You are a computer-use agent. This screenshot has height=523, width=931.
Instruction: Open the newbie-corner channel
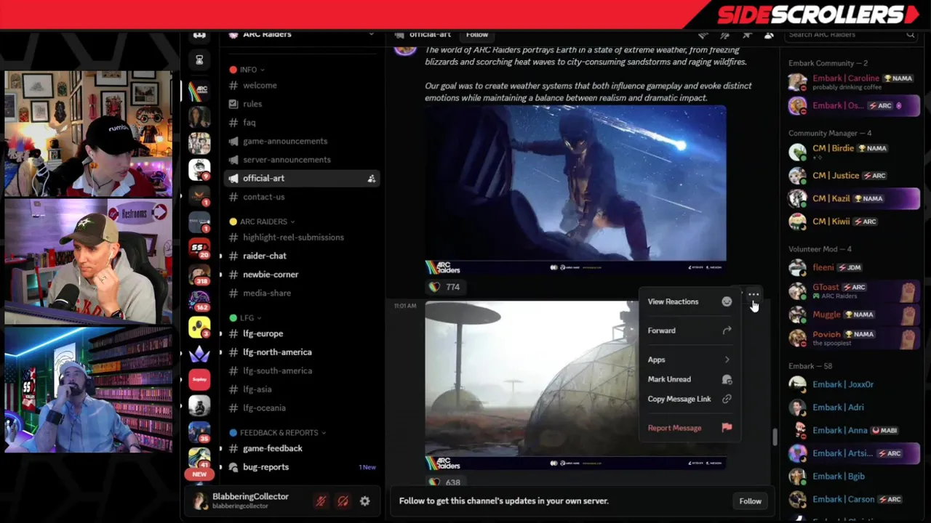(302, 275)
